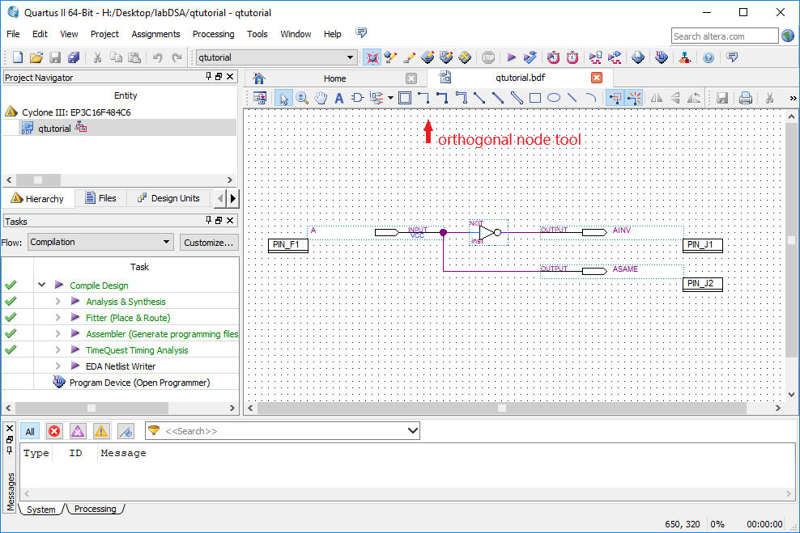This screenshot has width=800, height=533.
Task: Select the Symbol tool gate icon
Action: 357,98
